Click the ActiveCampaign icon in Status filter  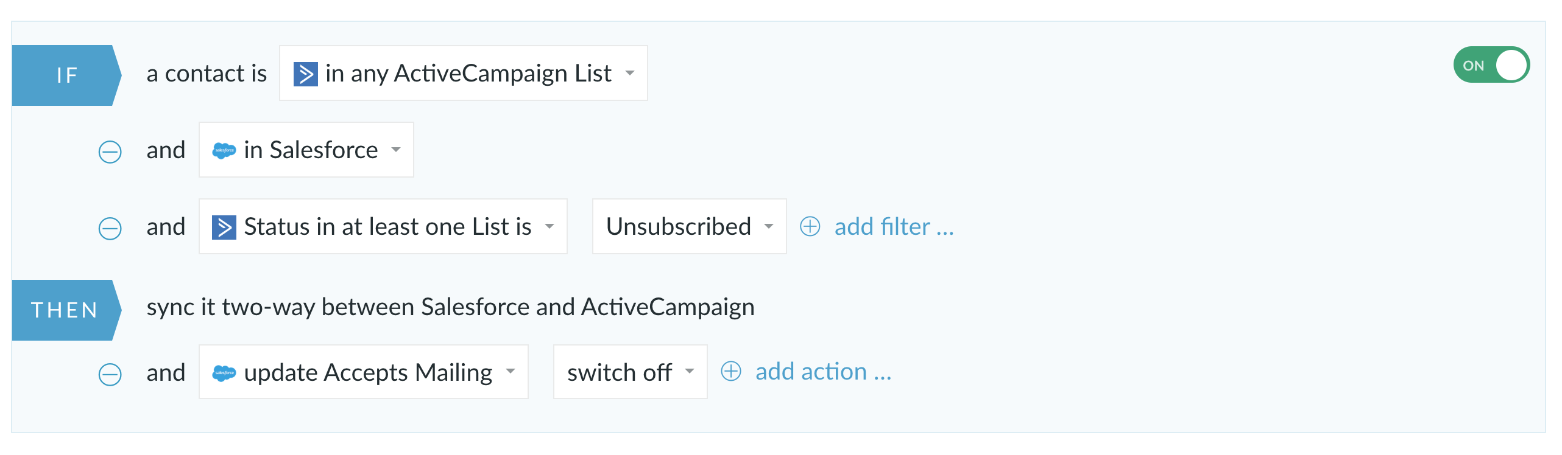click(x=224, y=227)
